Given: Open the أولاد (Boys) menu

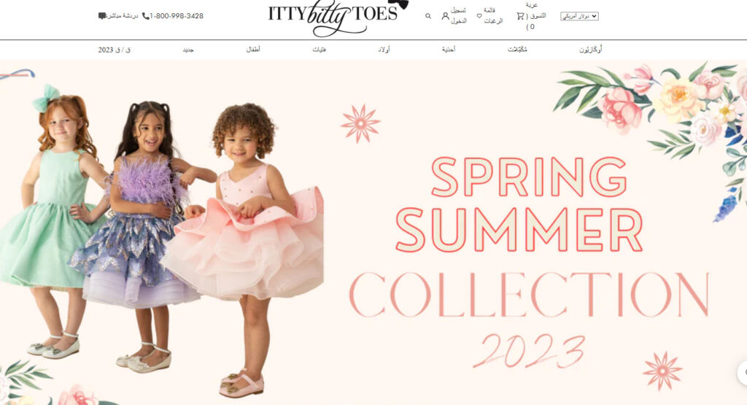Looking at the screenshot, I should [384, 50].
